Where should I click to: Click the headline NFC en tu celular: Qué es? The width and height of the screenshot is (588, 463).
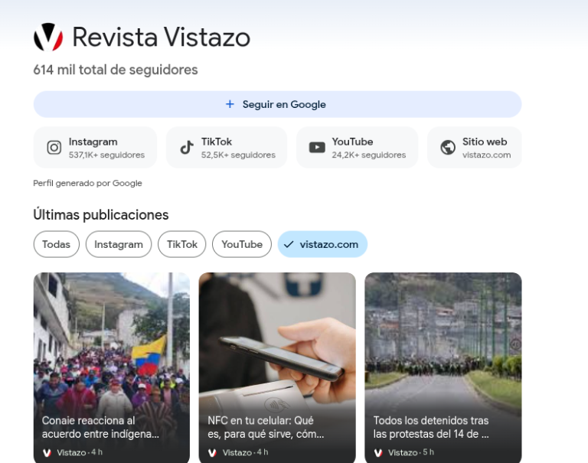266,427
